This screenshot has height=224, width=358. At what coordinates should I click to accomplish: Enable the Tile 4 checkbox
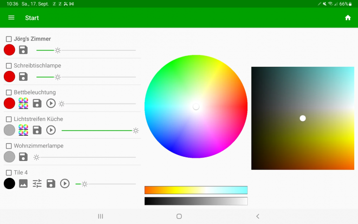[9, 173]
